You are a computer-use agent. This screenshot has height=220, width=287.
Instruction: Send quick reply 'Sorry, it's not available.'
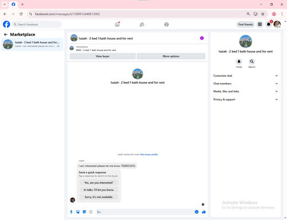pos(99,197)
